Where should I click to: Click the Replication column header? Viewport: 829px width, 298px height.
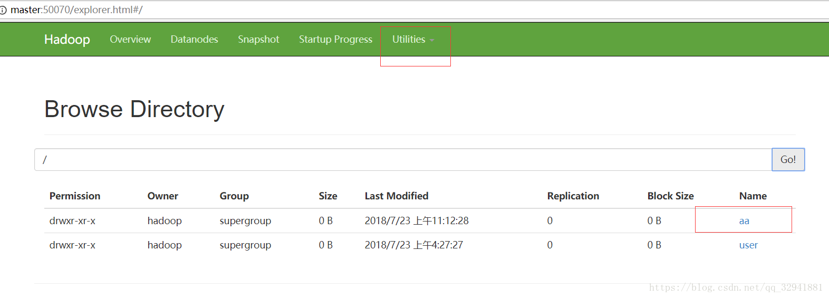(x=573, y=196)
